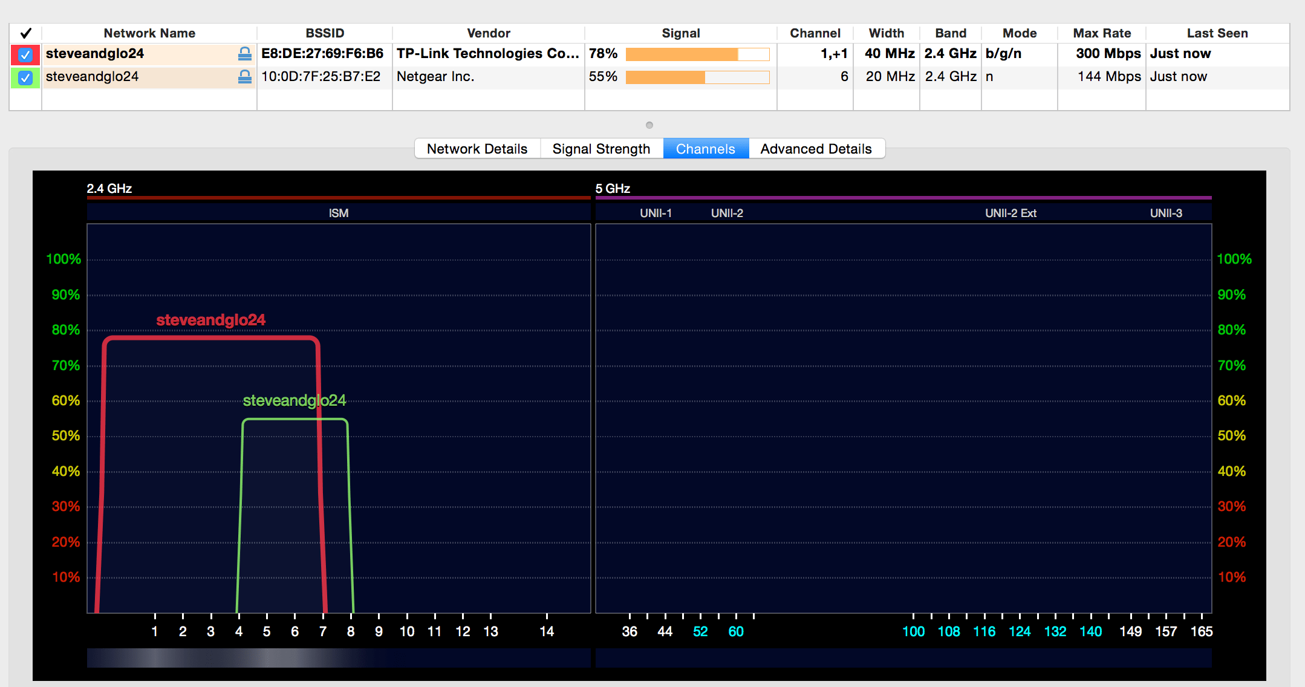Click the 55% signal strength bar
Viewport: 1305px width, 687px height.
click(x=697, y=77)
